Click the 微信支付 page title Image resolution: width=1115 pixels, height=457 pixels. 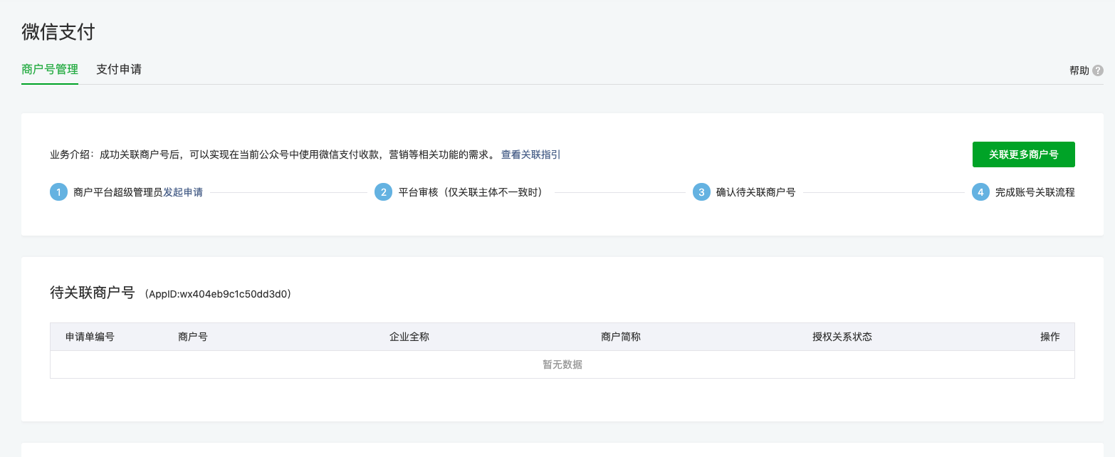click(x=58, y=32)
